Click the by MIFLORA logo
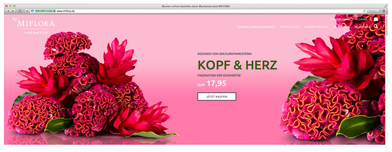This screenshot has height=152, width=392. pyautogui.click(x=33, y=22)
